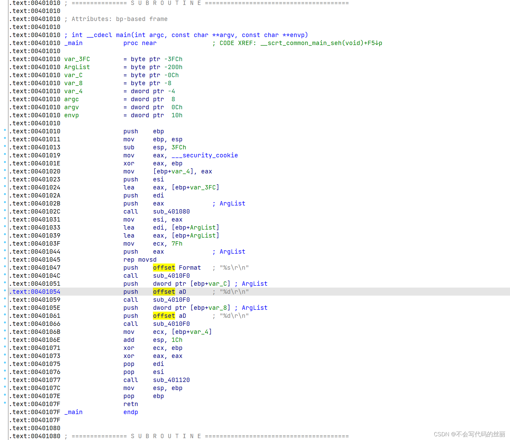The height and width of the screenshot is (440, 510).
Task: Select var_3FC variable definition
Action: point(123,59)
